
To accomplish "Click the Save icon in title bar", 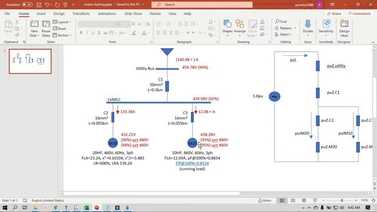I will click(39, 5).
